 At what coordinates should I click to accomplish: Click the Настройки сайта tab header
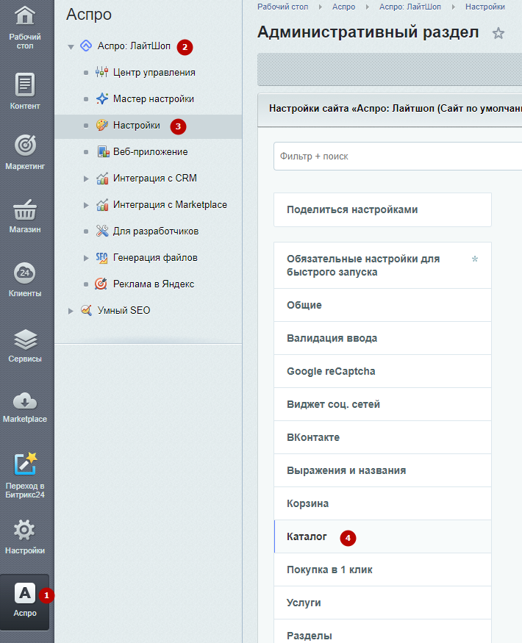tap(390, 109)
